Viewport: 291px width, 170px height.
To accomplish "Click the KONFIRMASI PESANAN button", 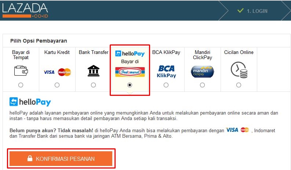I will pos(61,159).
